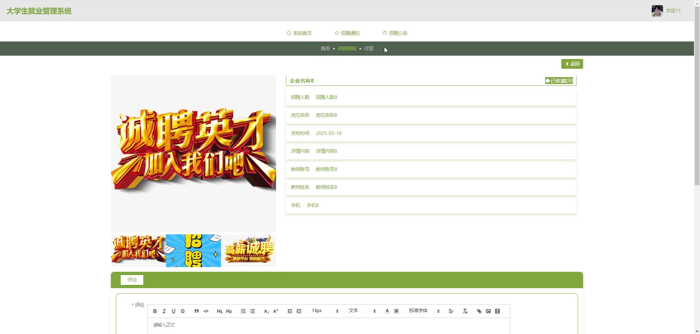Apply subscript formatting
Viewport: 700px width, 334px height.
266,311
